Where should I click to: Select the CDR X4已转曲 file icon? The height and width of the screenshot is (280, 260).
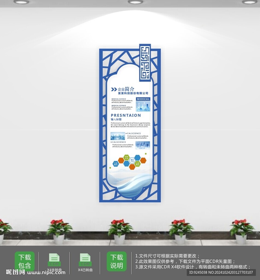(x=85, y=260)
